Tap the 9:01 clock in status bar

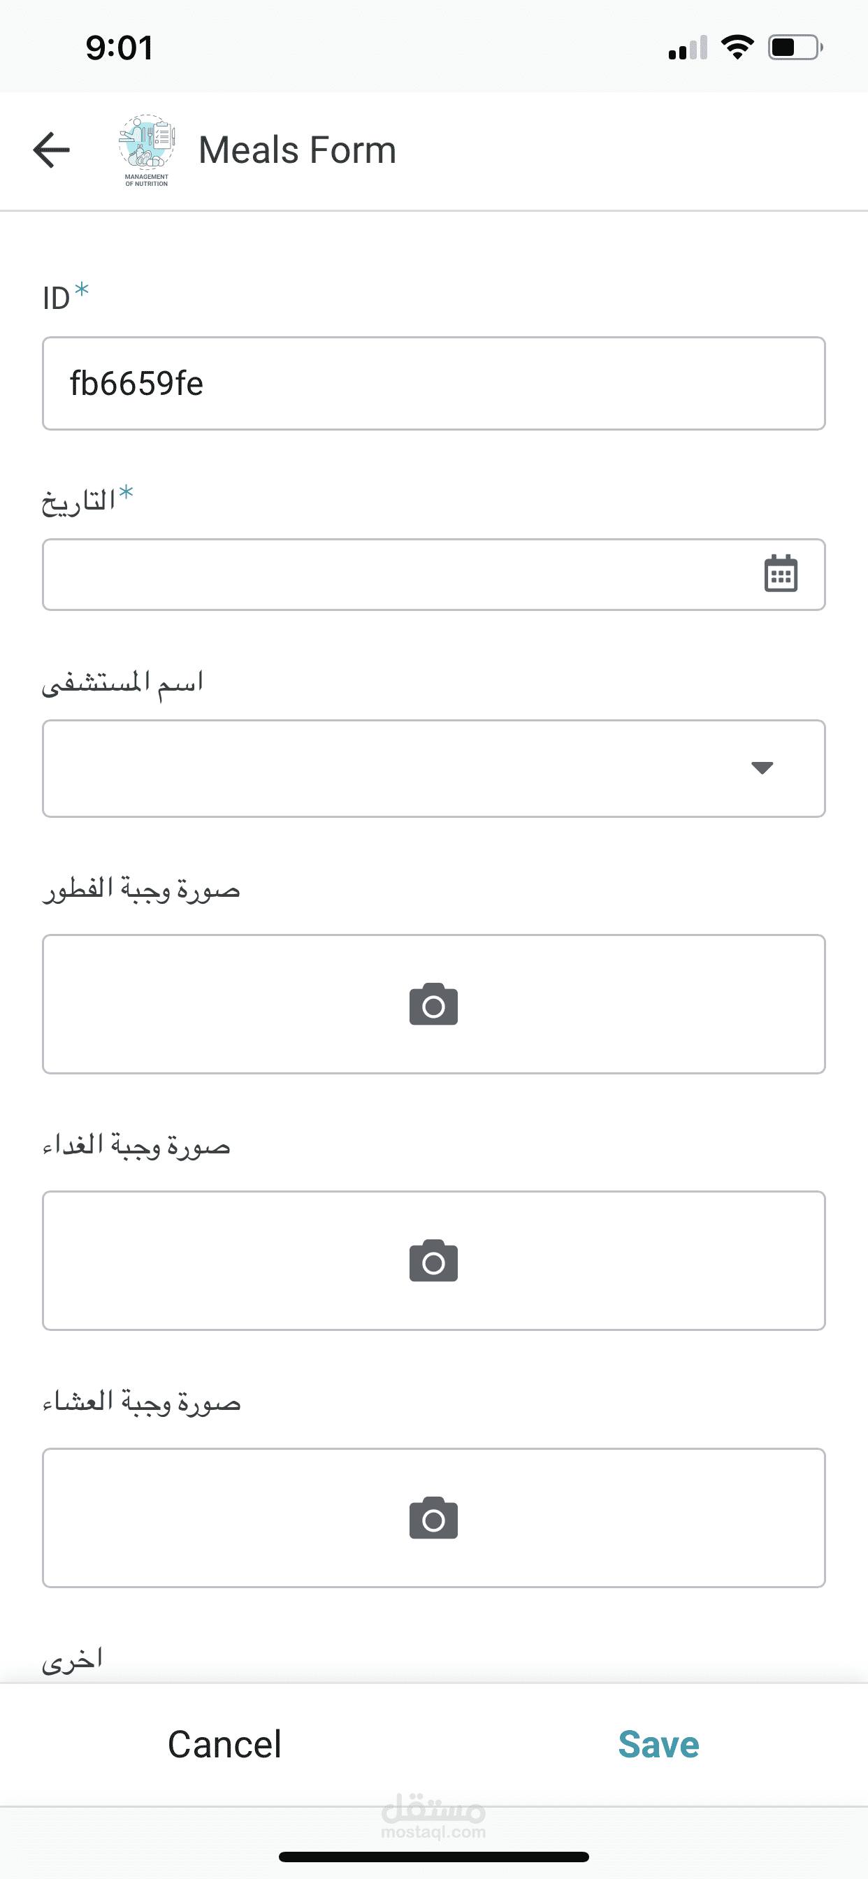(x=119, y=48)
